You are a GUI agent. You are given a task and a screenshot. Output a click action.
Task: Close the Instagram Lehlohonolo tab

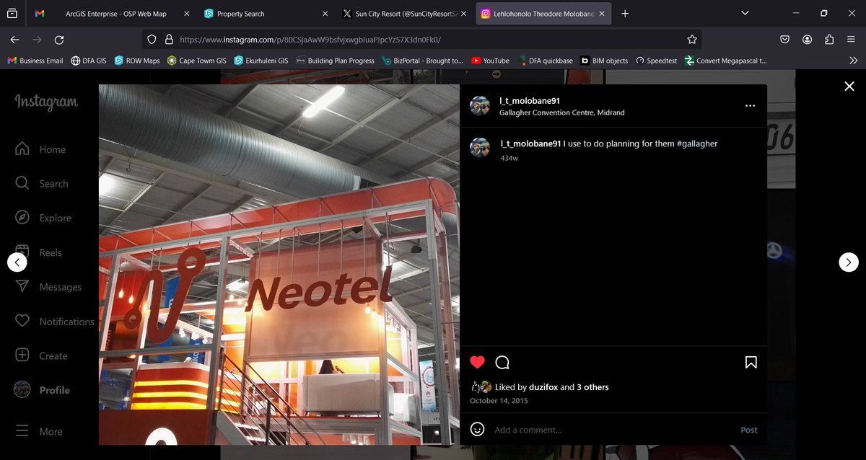[x=601, y=14]
